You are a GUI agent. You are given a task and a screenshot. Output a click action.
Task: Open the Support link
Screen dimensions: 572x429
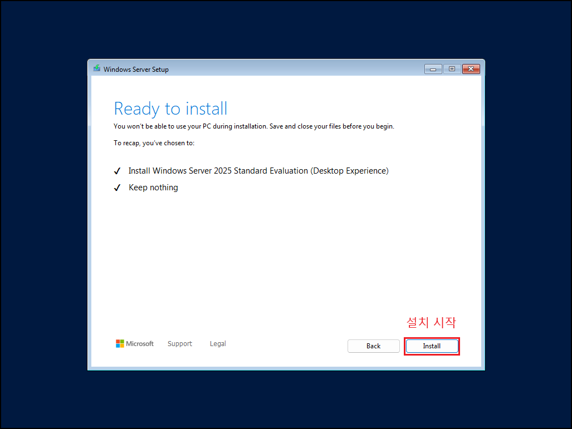179,344
